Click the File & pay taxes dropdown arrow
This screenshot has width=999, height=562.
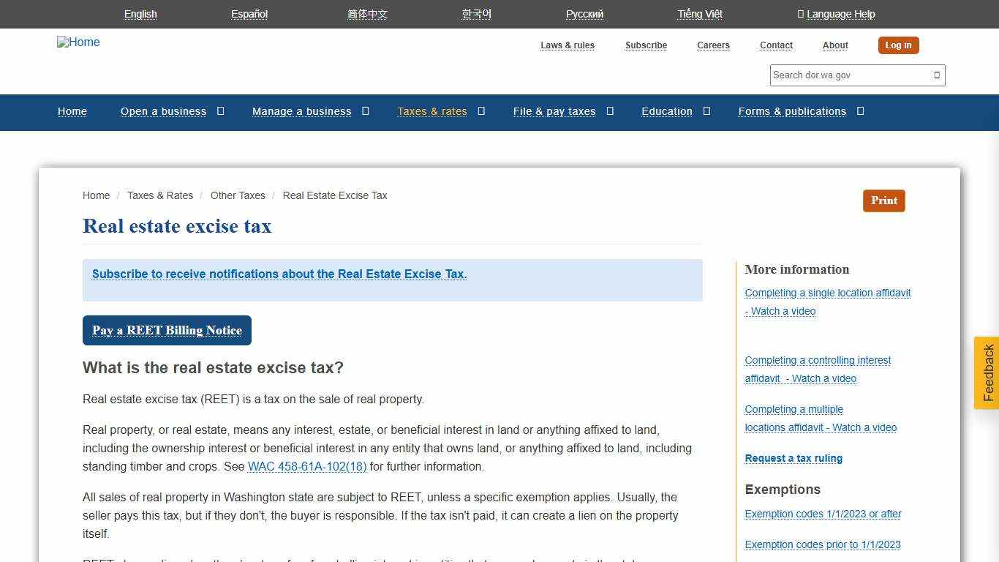pyautogui.click(x=611, y=111)
